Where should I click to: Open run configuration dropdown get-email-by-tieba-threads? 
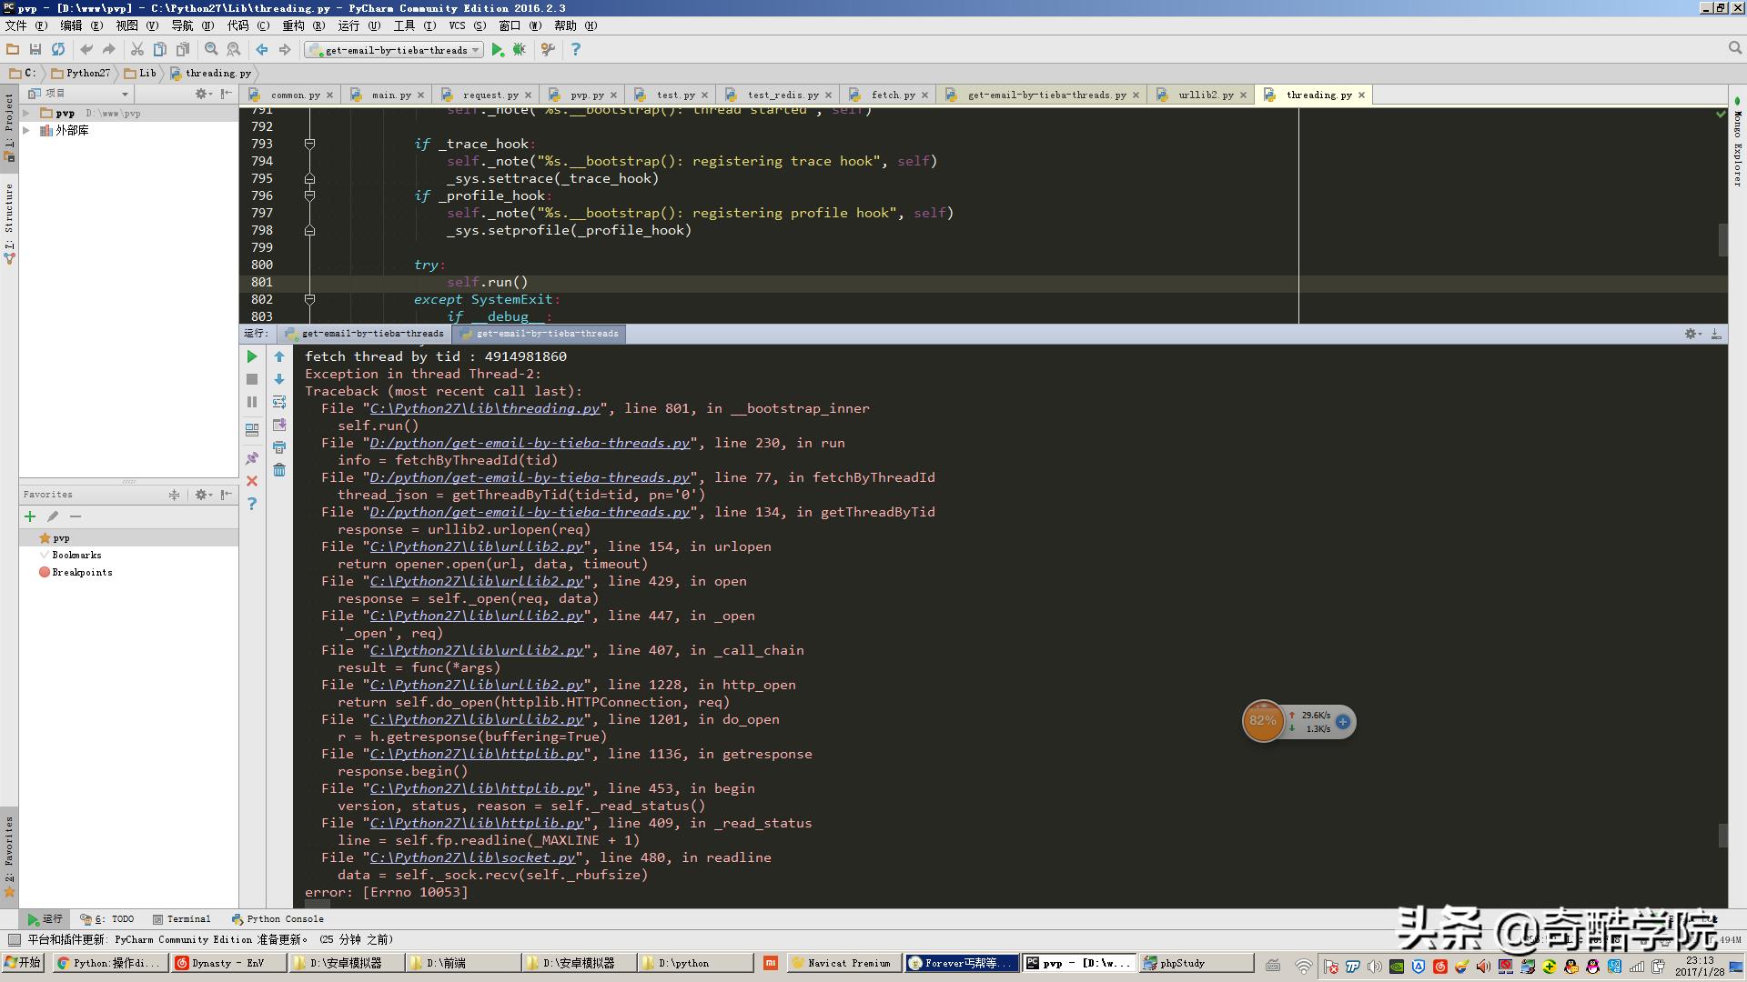(x=395, y=50)
